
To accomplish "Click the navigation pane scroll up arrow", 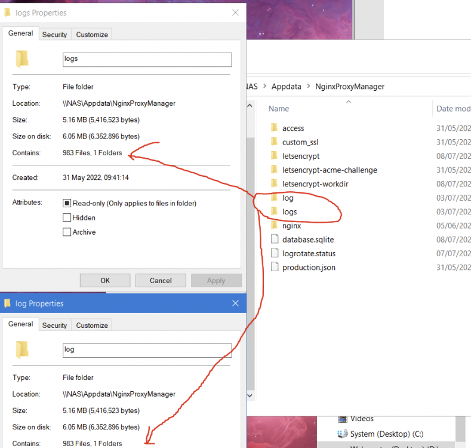I will click(250, 106).
